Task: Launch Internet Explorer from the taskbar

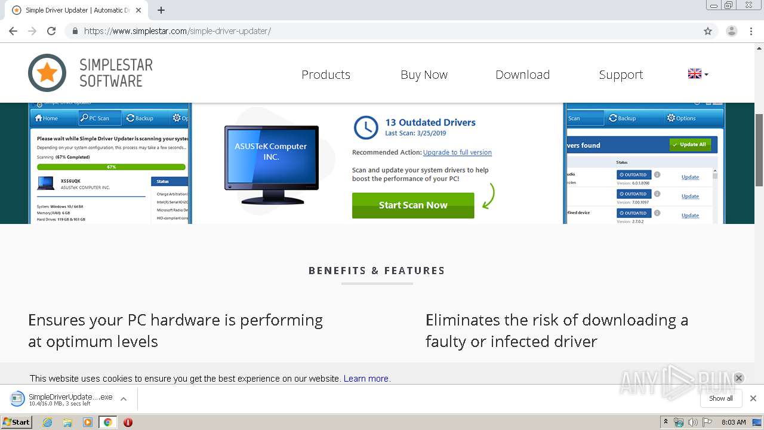Action: [48, 422]
